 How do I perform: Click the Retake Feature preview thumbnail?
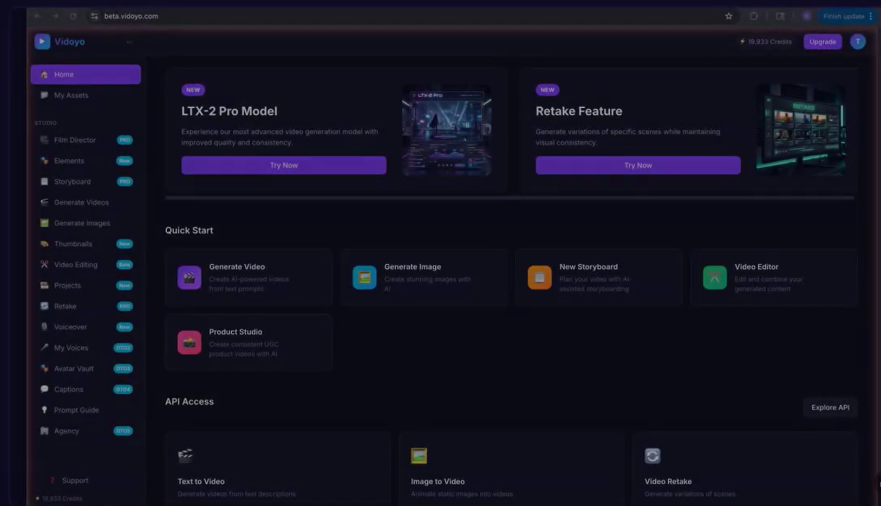click(x=800, y=129)
